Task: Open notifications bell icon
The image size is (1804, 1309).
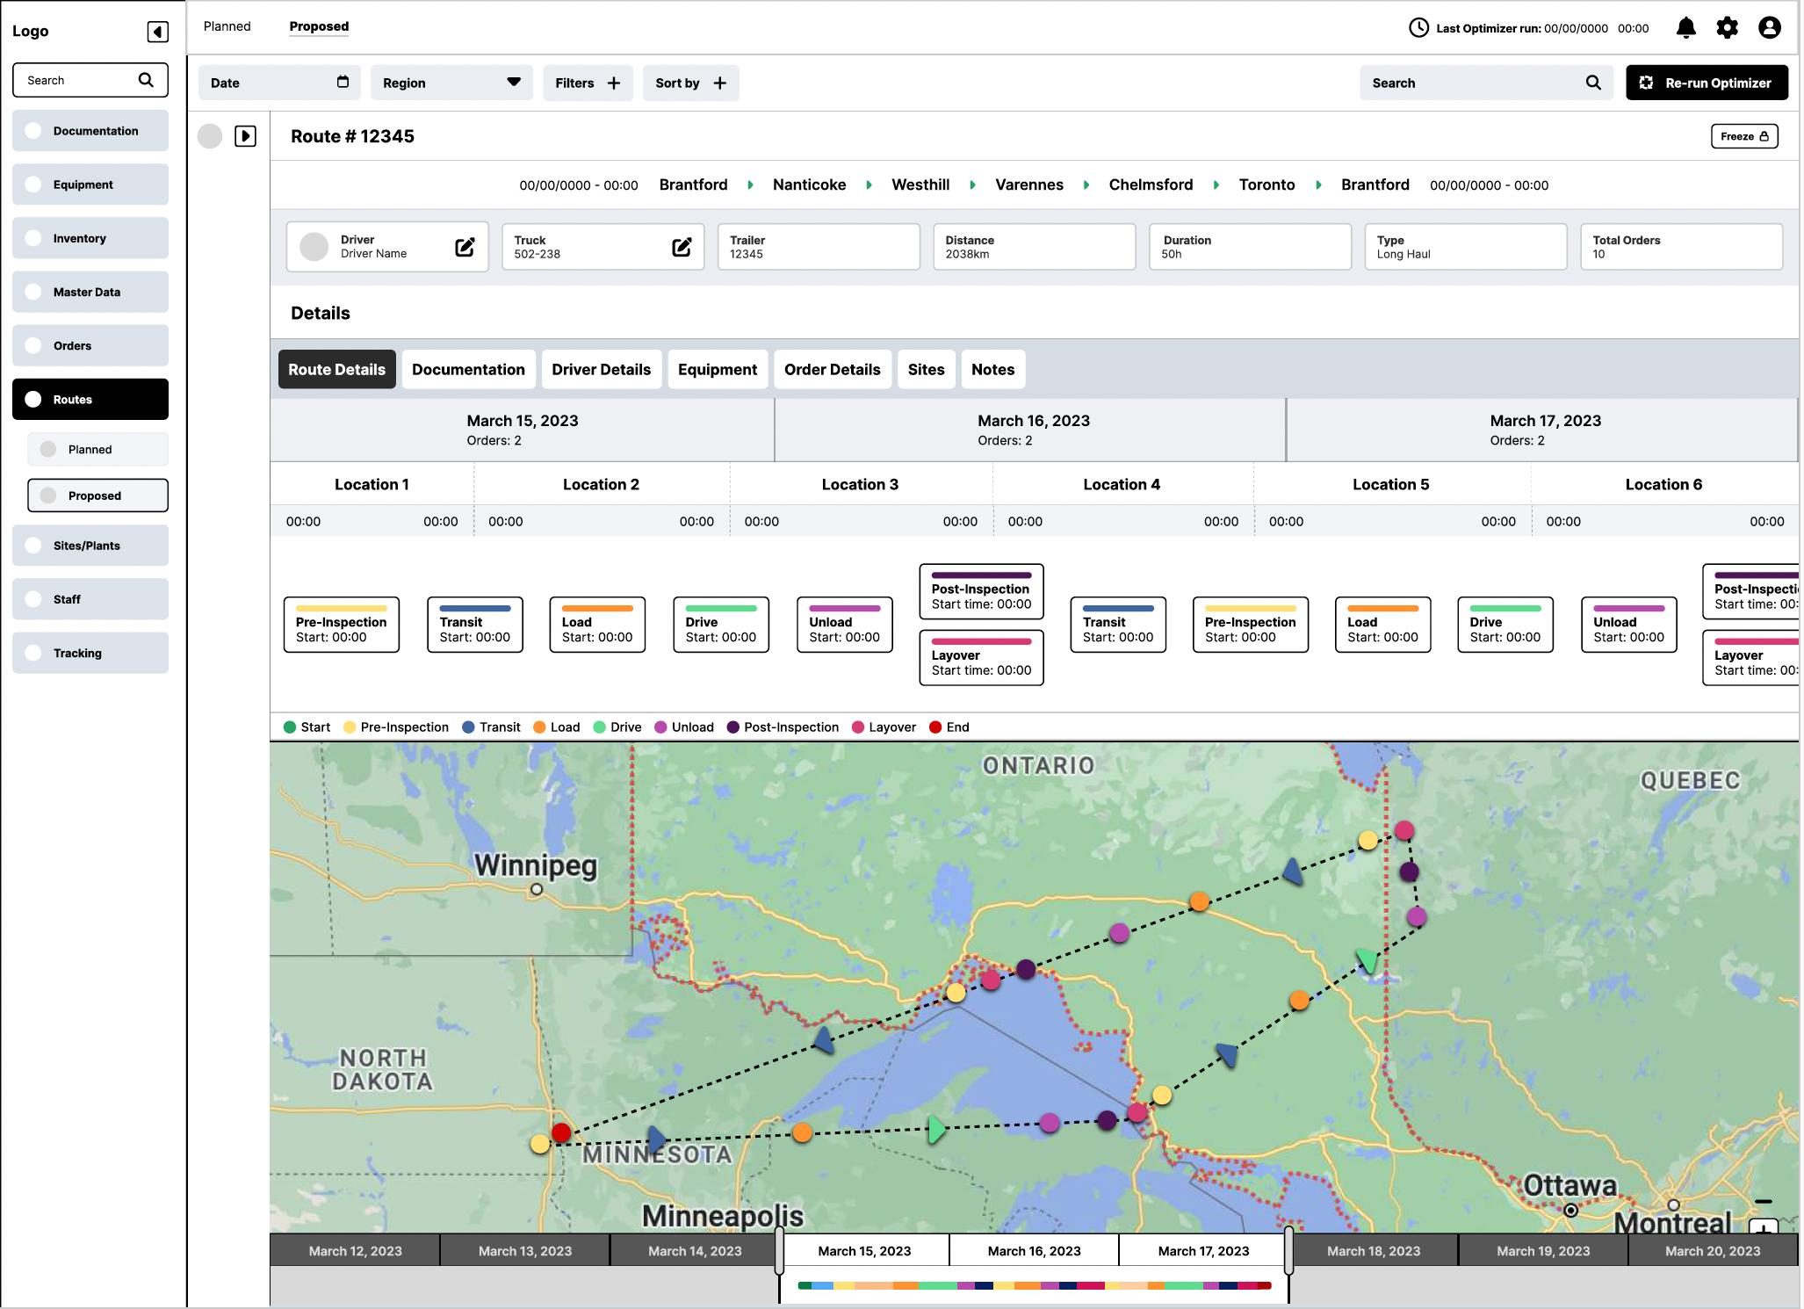Action: (1685, 28)
